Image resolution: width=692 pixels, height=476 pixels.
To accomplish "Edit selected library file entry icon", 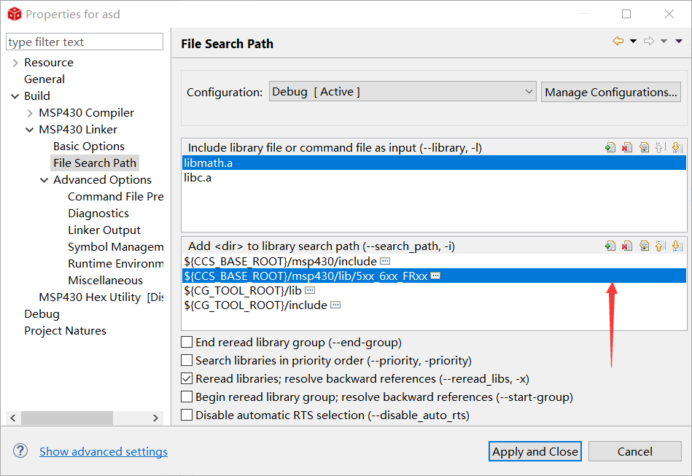I will (644, 147).
